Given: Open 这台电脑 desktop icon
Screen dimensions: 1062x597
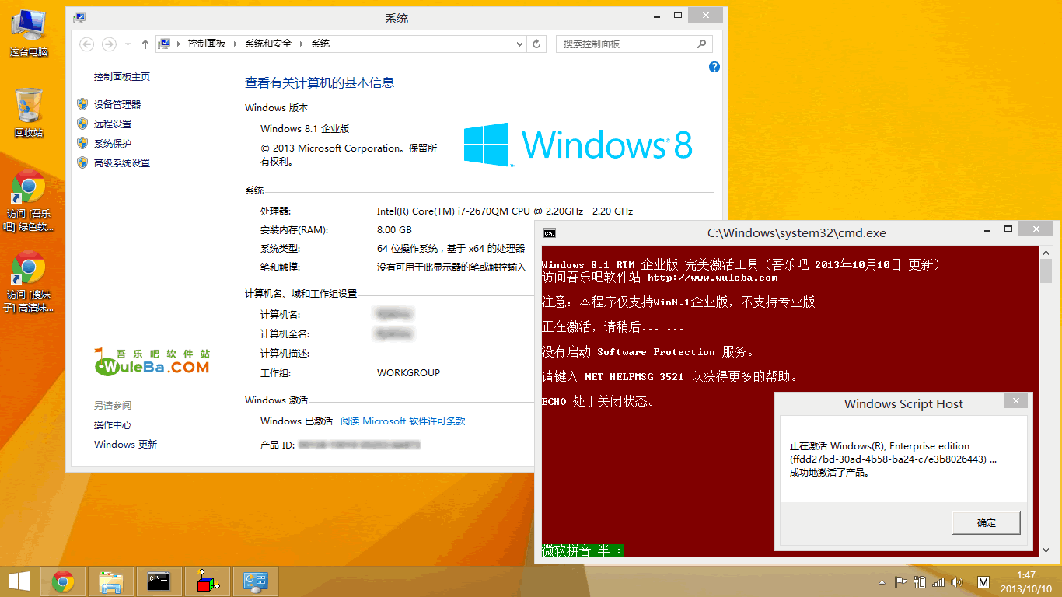Looking at the screenshot, I should coord(29,33).
